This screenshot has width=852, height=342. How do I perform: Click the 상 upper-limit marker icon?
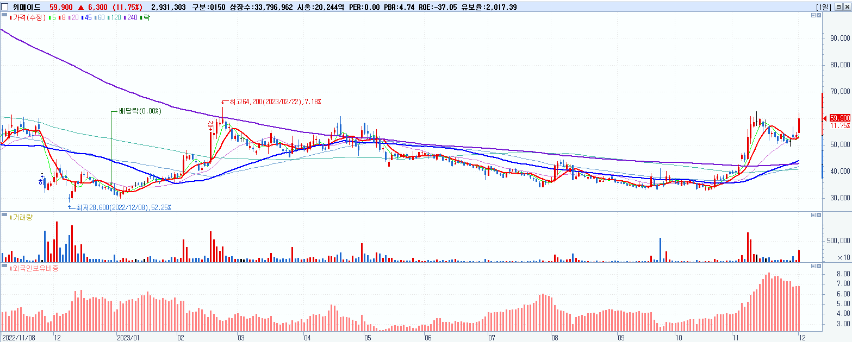click(210, 125)
